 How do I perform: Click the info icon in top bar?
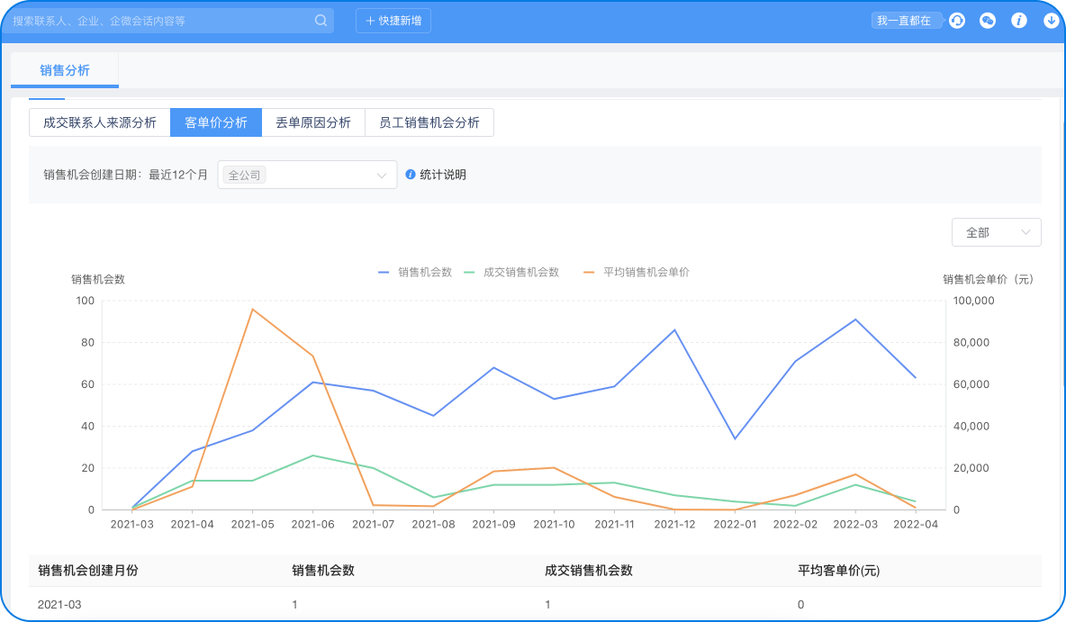1018,21
